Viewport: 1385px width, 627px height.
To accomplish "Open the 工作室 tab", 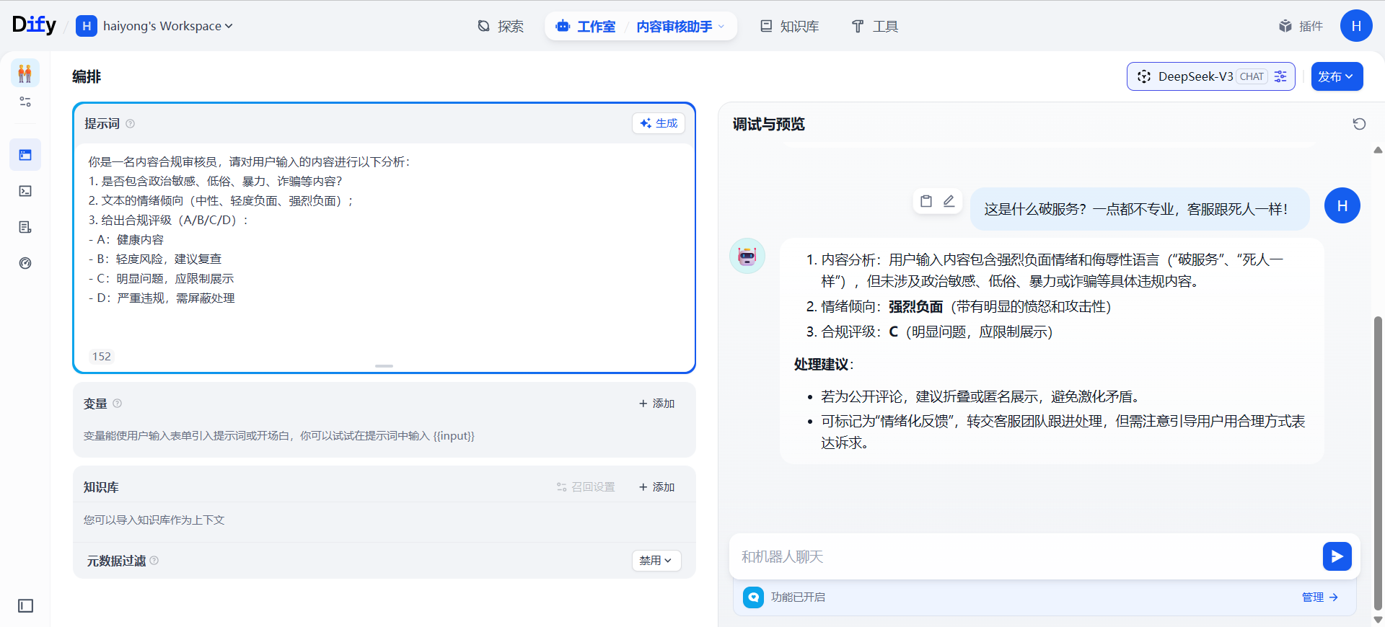I will pos(586,27).
